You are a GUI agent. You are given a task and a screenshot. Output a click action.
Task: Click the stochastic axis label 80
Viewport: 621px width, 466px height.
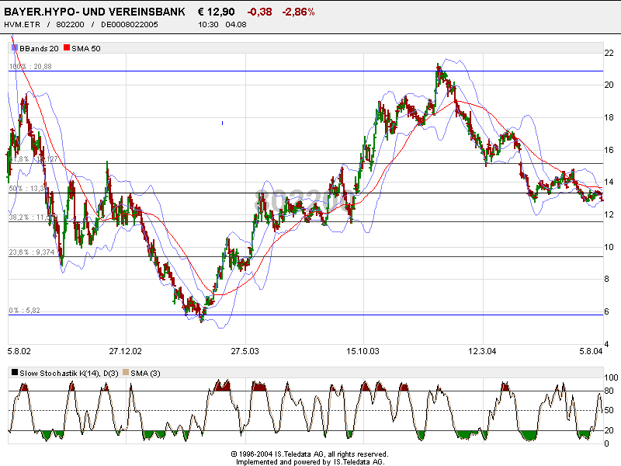609,391
